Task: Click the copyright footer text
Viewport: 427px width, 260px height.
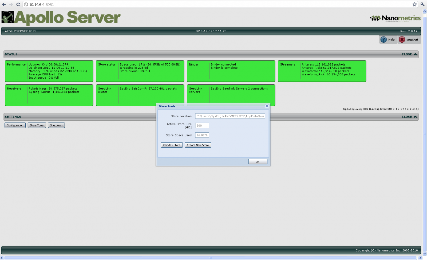Action: (x=387, y=250)
